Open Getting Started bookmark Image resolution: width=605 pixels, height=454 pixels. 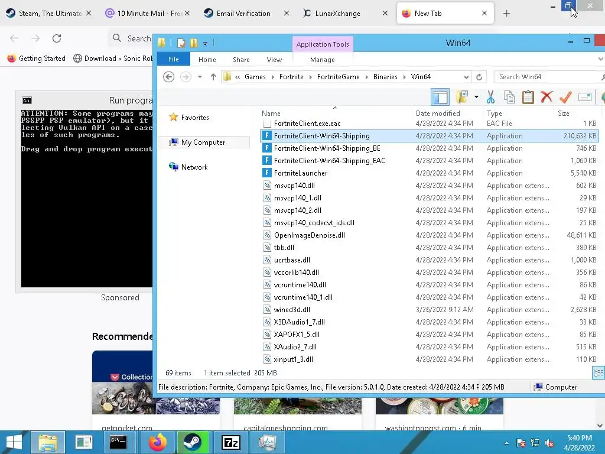[x=37, y=59]
